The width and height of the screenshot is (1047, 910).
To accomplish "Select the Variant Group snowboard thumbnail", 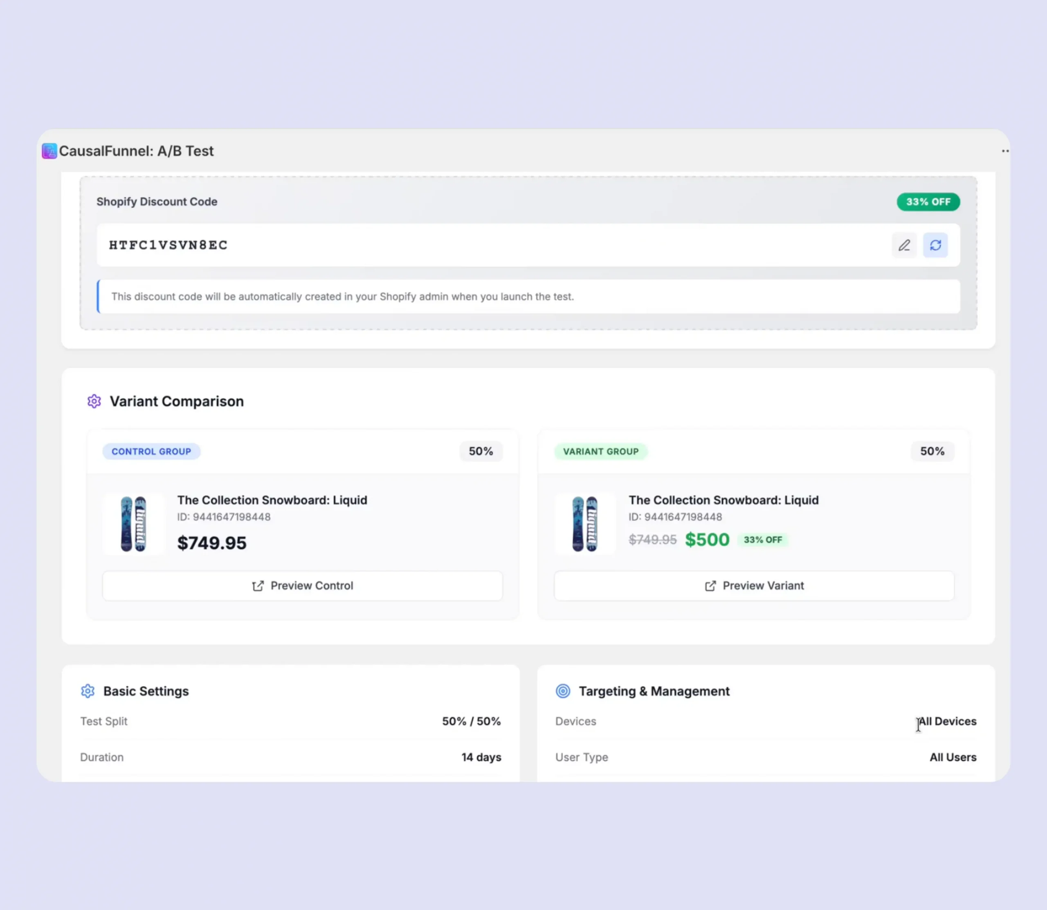I will (585, 524).
